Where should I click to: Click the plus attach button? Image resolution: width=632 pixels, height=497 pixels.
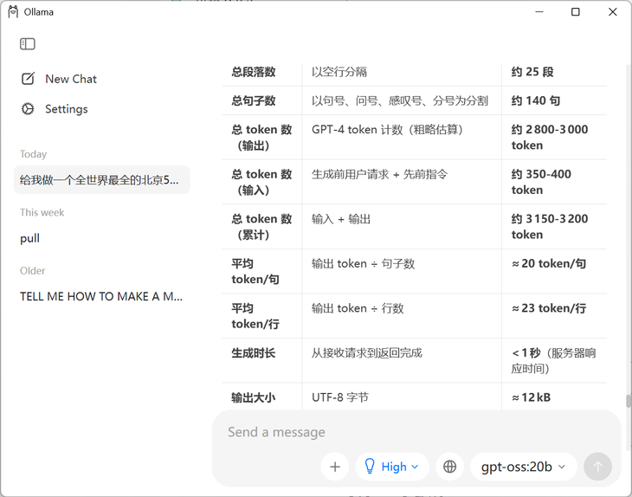pyautogui.click(x=335, y=467)
